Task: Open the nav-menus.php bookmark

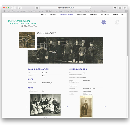Action: coord(22,11)
